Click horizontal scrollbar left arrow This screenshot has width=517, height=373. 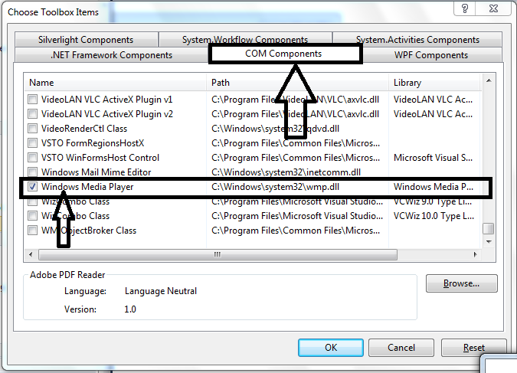[x=31, y=254]
